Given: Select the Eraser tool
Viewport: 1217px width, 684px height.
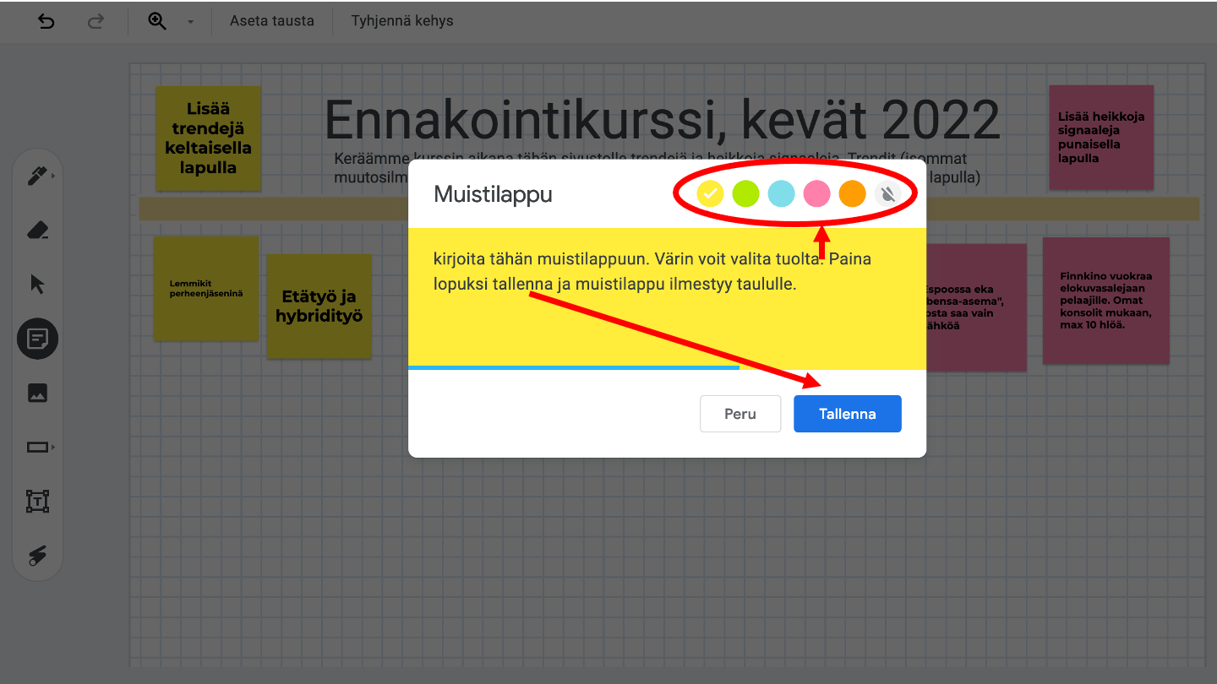Looking at the screenshot, I should click(x=37, y=231).
